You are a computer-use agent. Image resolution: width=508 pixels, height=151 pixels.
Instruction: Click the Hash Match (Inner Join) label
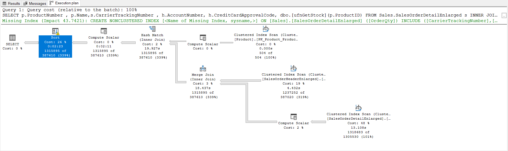tap(152, 37)
